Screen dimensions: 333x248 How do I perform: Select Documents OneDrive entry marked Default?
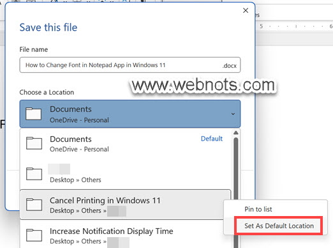pyautogui.click(x=126, y=144)
